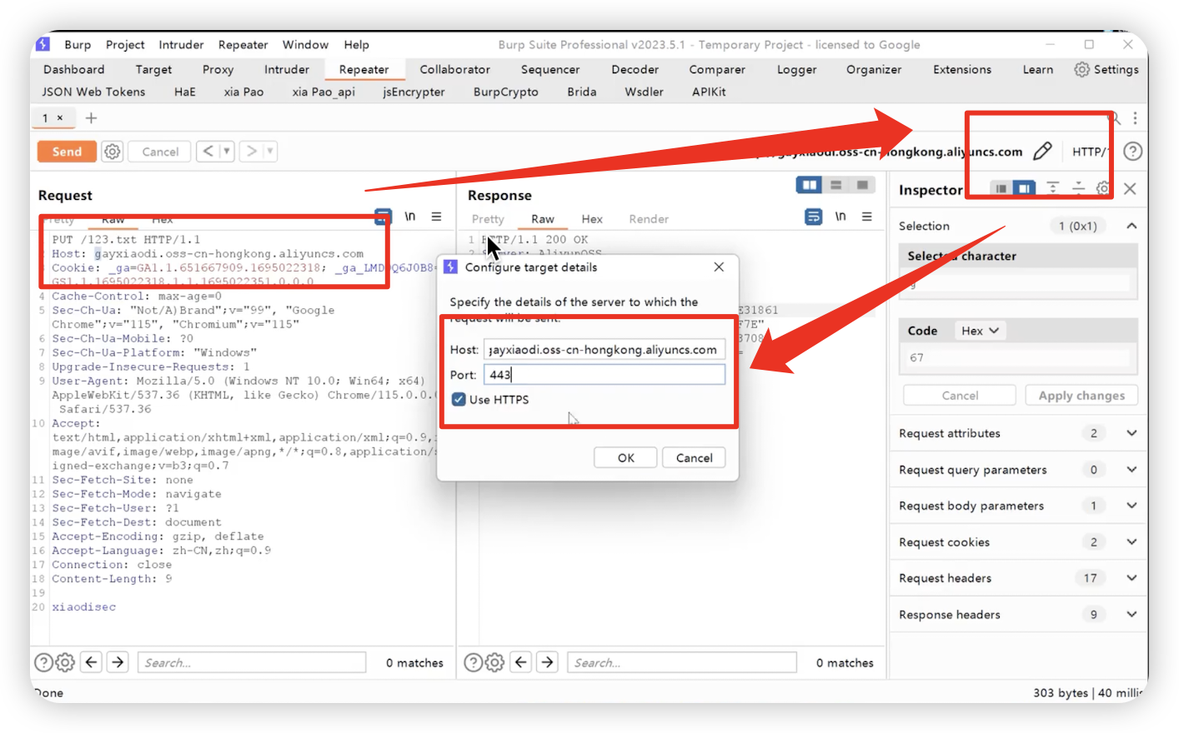This screenshot has width=1179, height=733.
Task: Open the Project menu
Action: 125,45
